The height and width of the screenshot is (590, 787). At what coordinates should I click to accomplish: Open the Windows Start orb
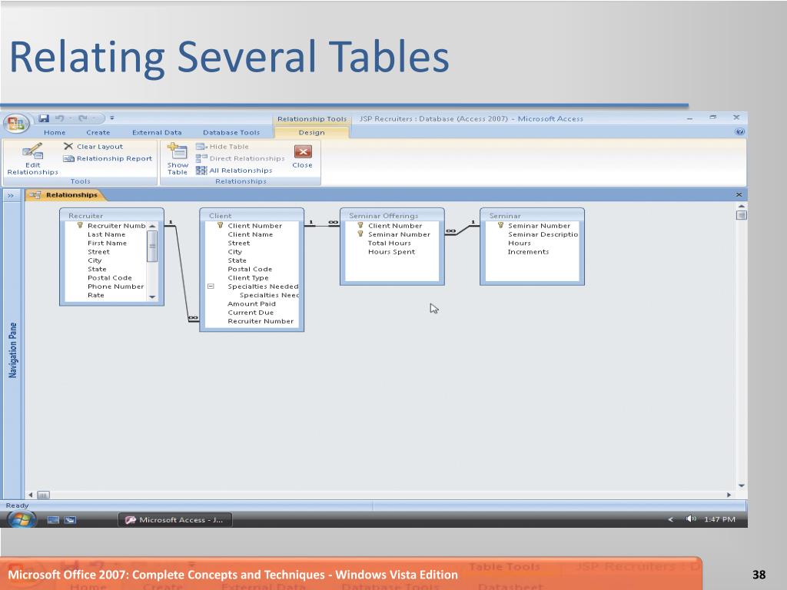21,519
